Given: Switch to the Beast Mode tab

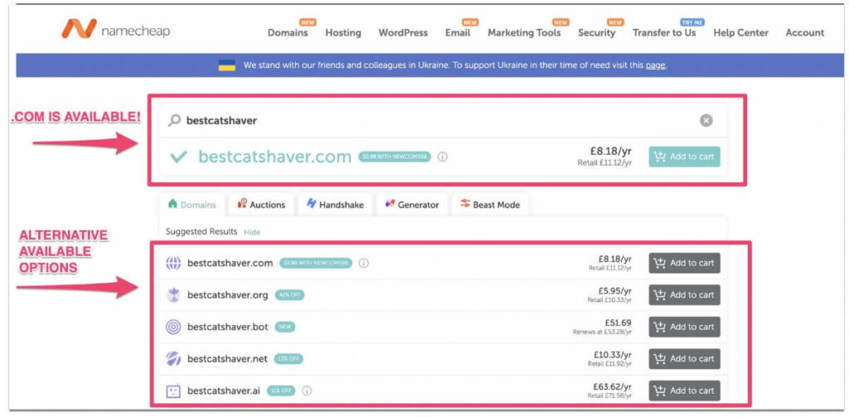Looking at the screenshot, I should click(x=490, y=205).
